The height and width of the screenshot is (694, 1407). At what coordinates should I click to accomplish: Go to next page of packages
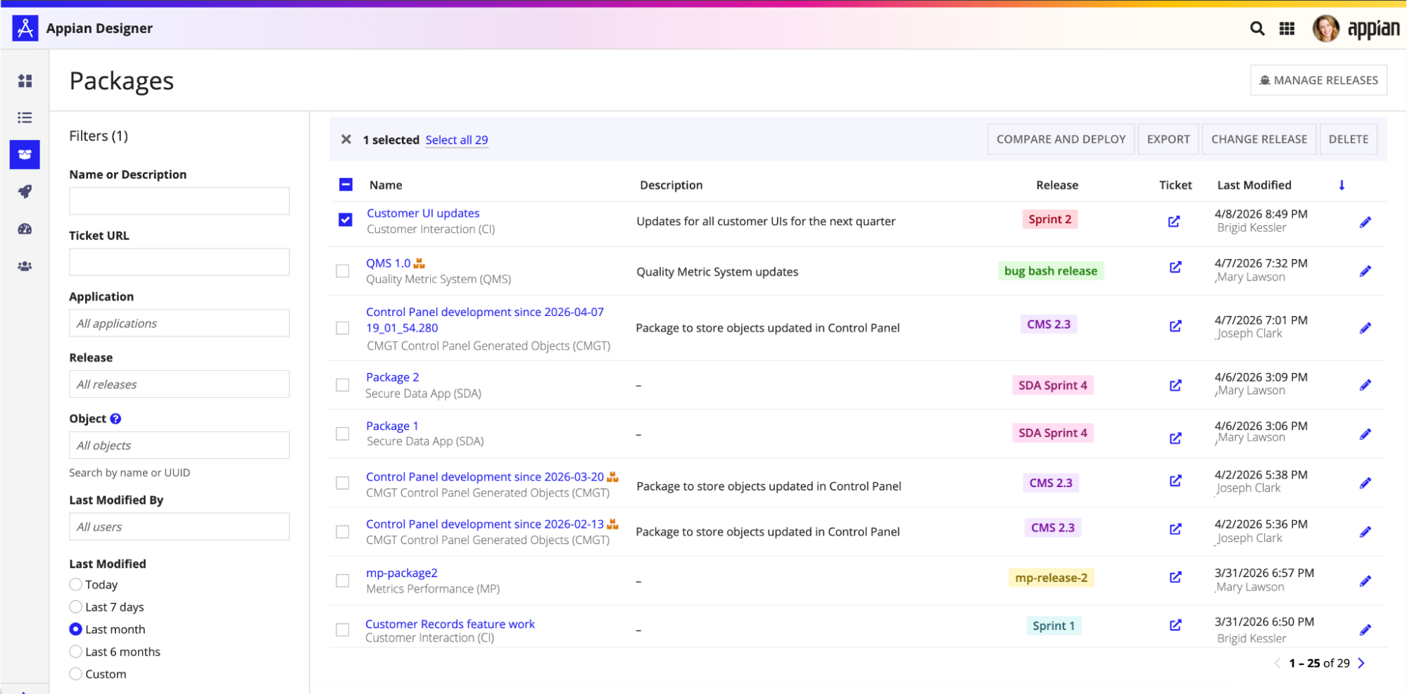(x=1361, y=663)
